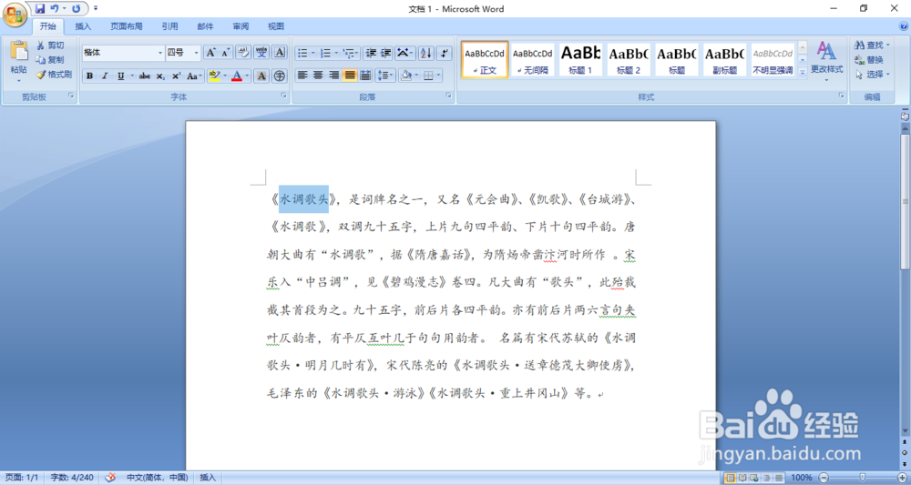Apply strikethrough to selected text
The width and height of the screenshot is (911, 485).
(145, 76)
